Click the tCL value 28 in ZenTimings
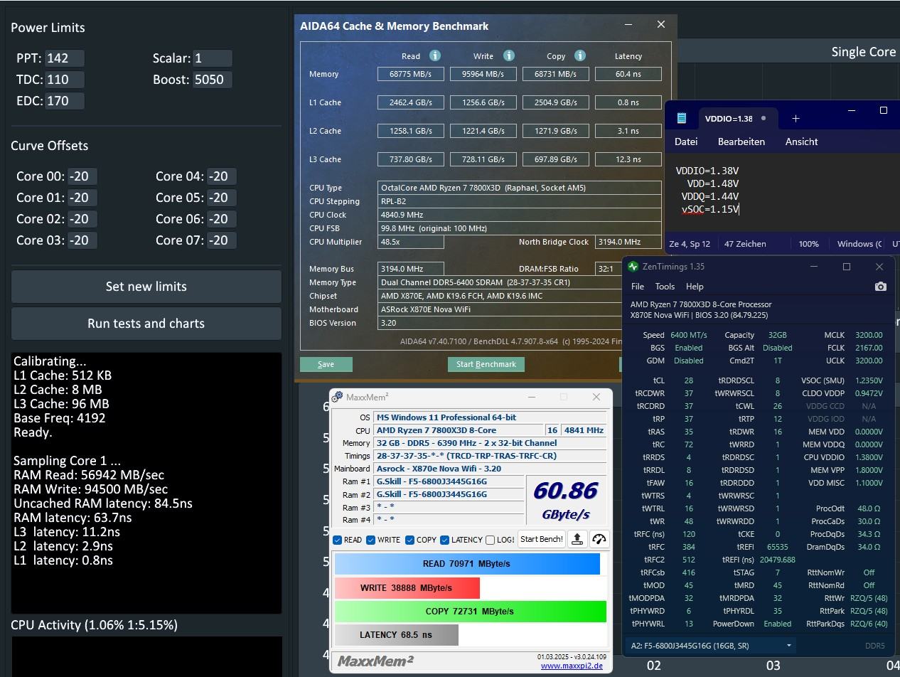 tap(688, 380)
